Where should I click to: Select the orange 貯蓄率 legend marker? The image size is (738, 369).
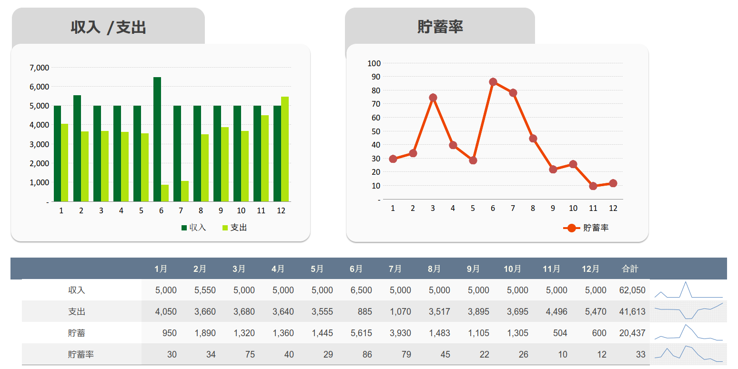(x=571, y=228)
